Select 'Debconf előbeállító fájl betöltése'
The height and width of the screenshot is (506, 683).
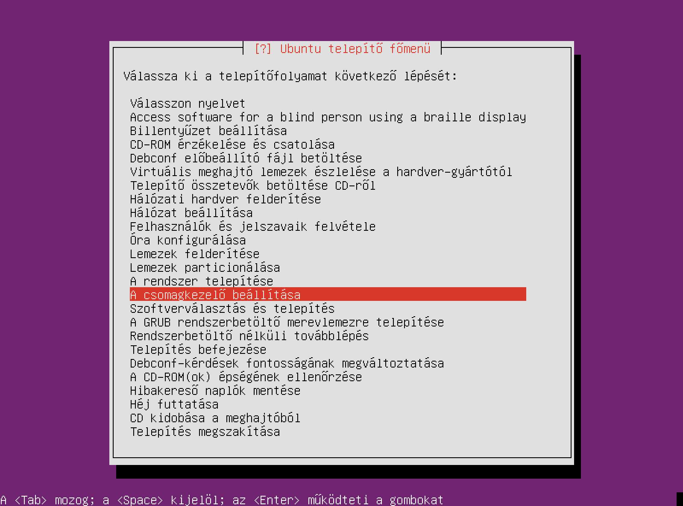(328, 158)
